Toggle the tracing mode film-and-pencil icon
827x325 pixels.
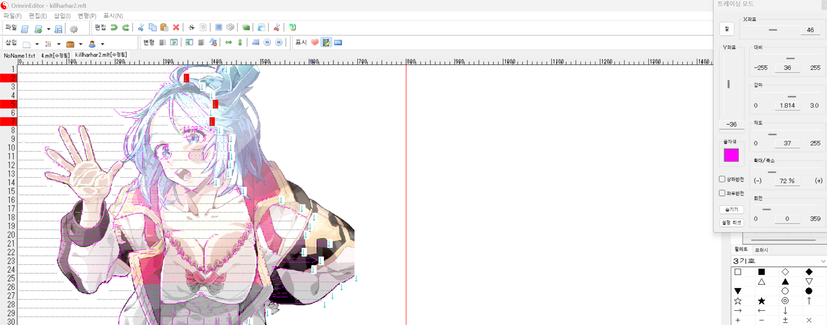point(326,42)
